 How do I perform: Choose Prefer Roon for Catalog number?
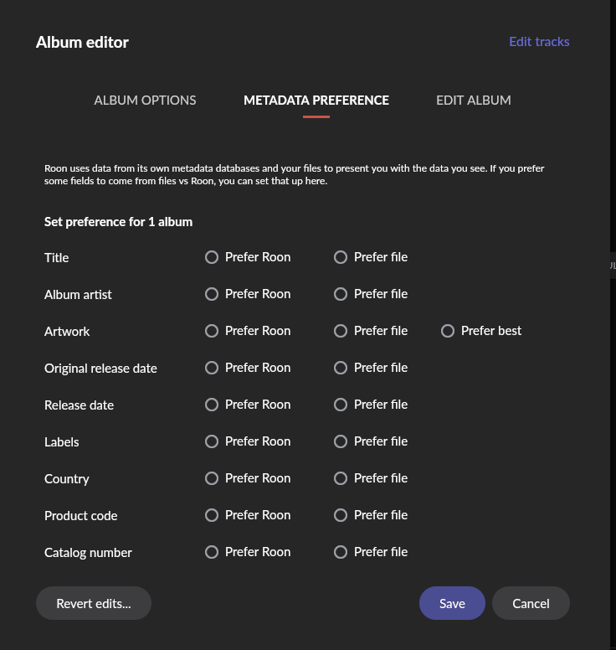212,552
